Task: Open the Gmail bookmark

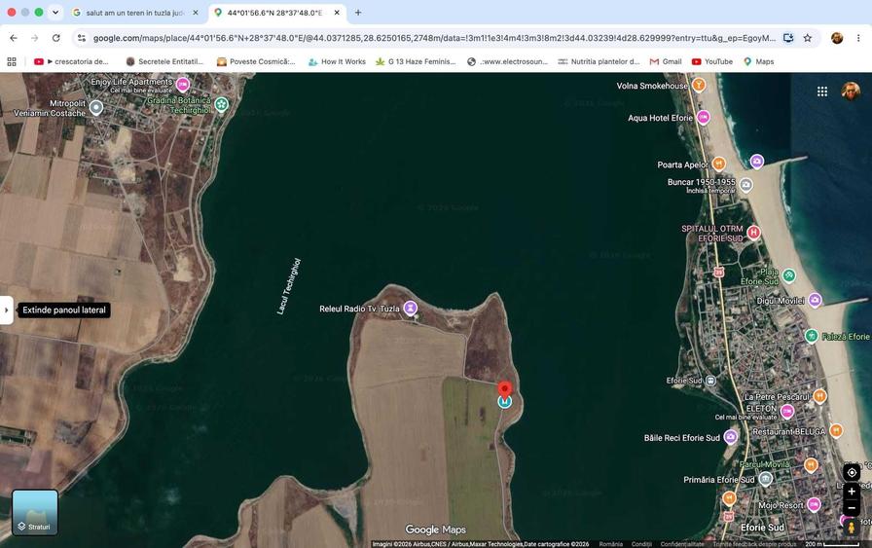Action: pyautogui.click(x=666, y=61)
